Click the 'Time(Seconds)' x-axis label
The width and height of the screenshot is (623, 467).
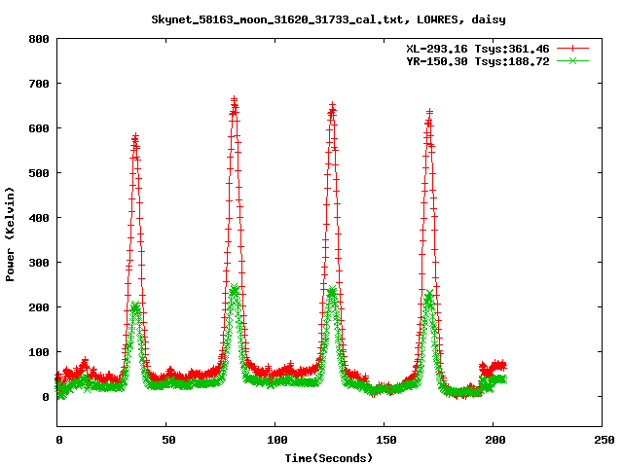click(329, 458)
